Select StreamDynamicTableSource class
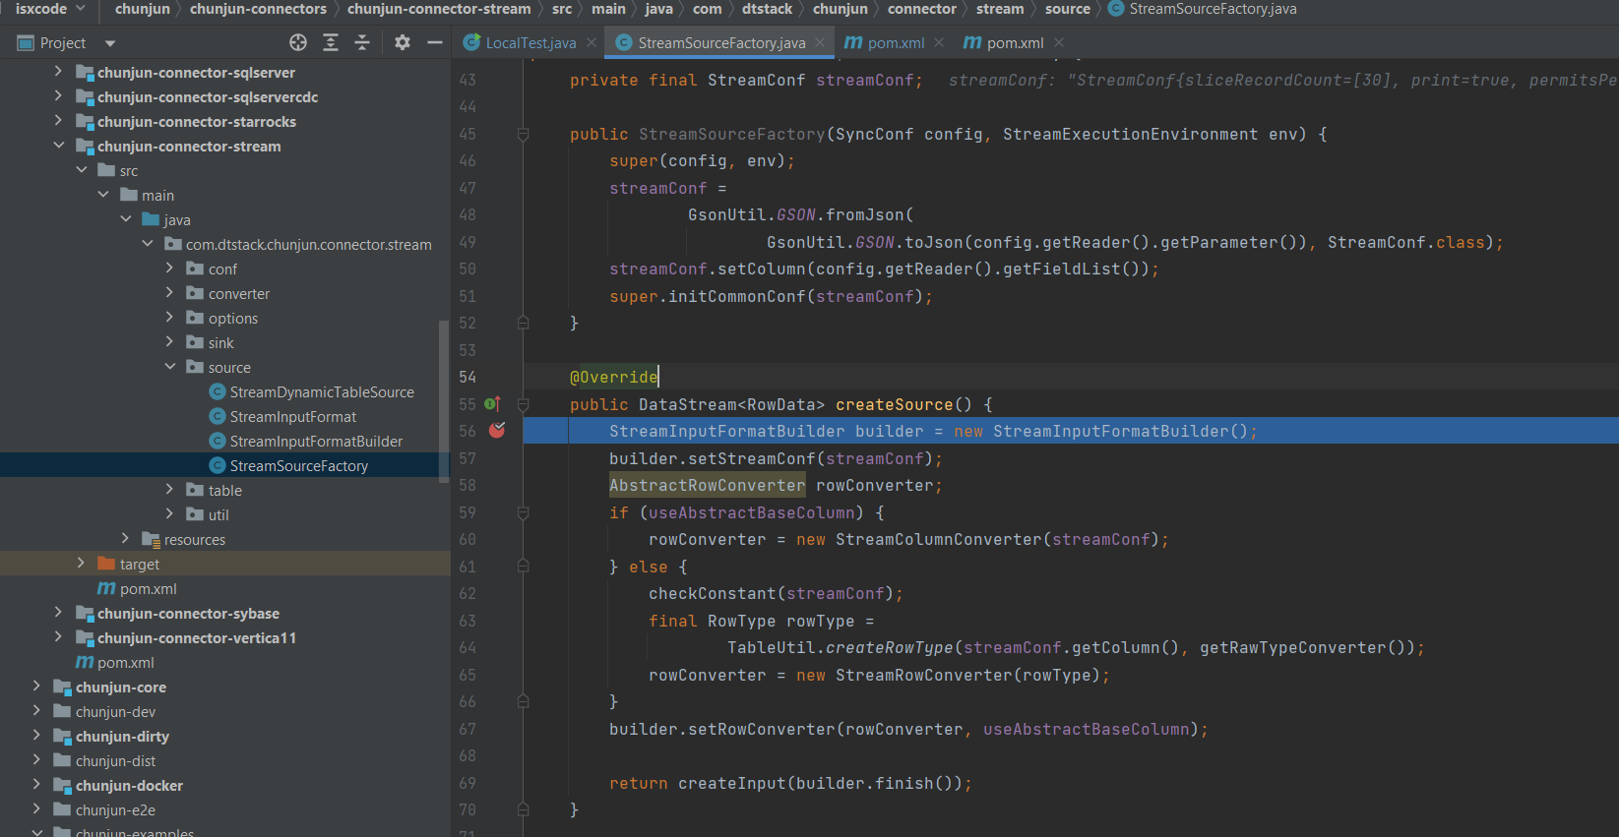 [322, 391]
